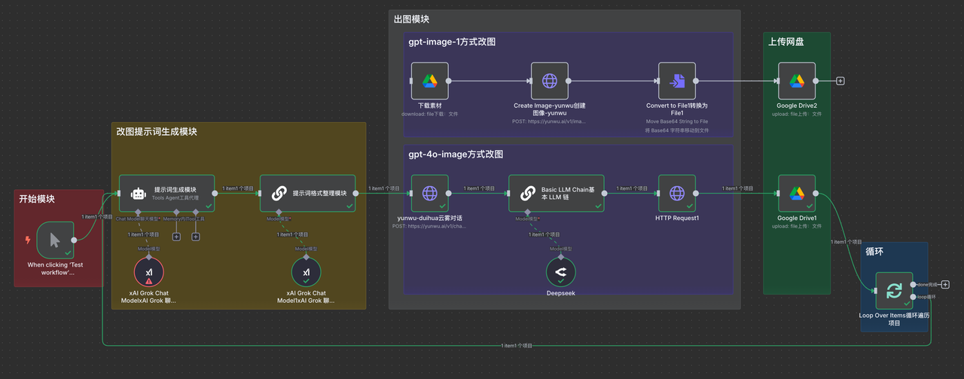This screenshot has width=964, height=379.
Task: Open the Basic LLM Chain node
Action: (x=557, y=194)
